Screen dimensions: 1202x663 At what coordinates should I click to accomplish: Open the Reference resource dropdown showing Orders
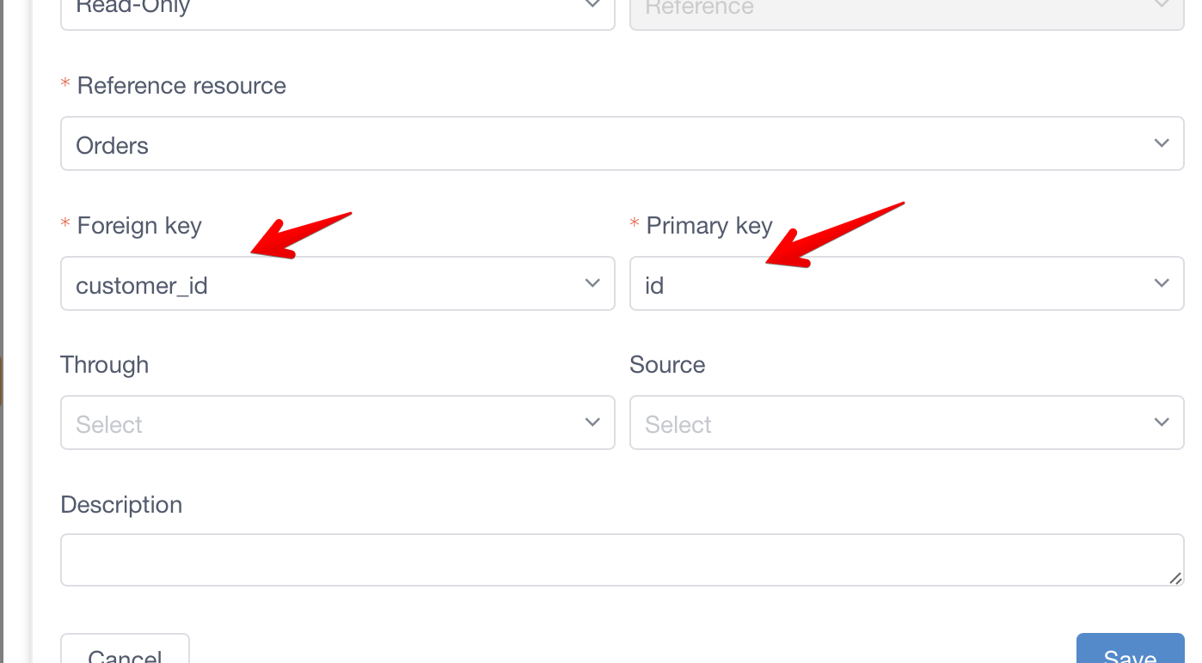(x=621, y=143)
